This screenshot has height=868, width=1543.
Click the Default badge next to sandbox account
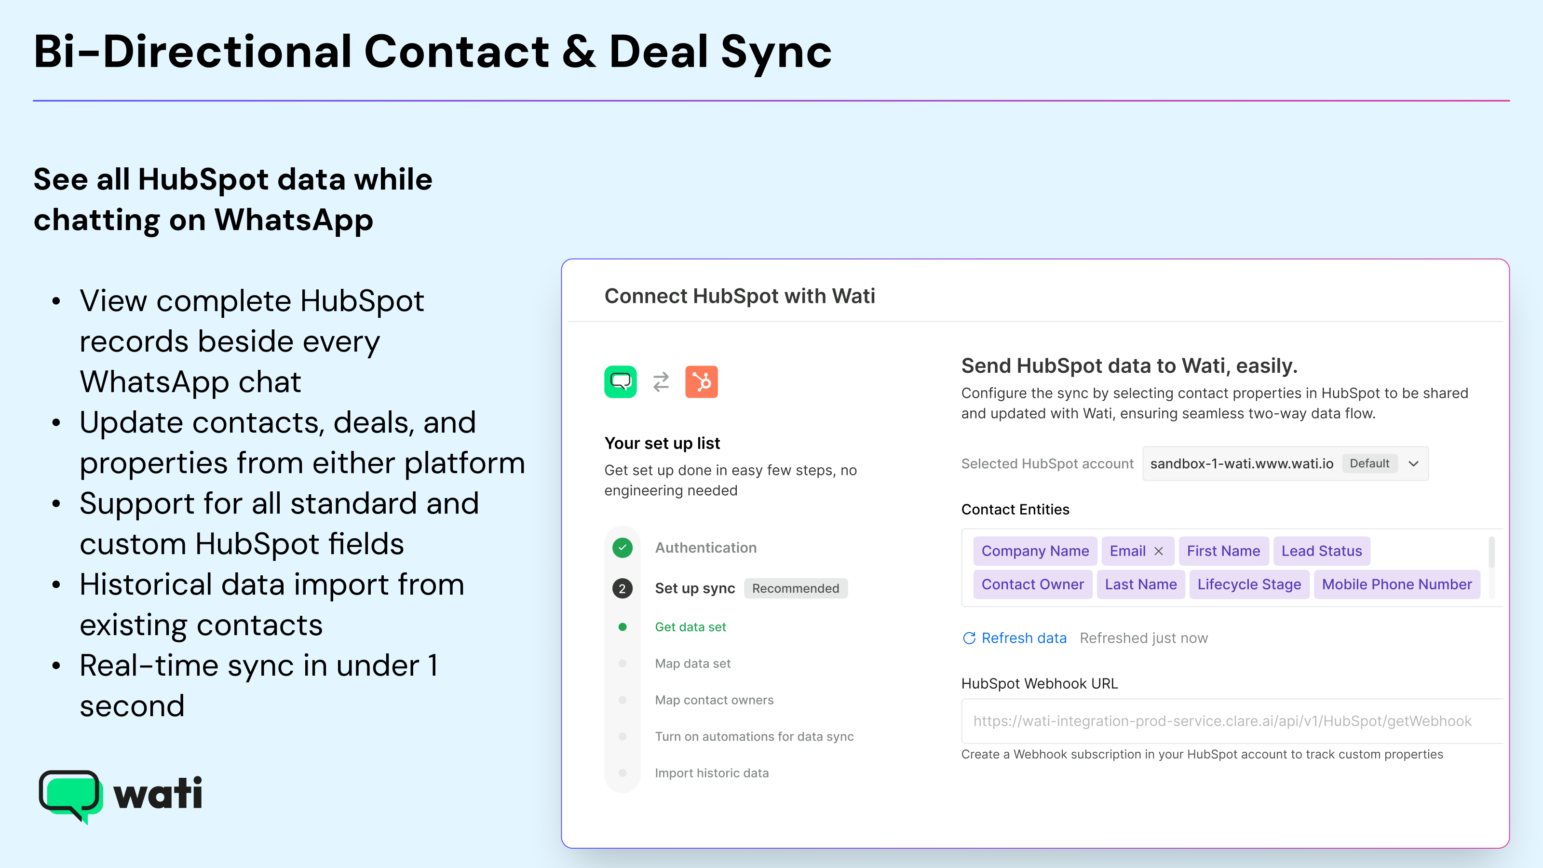pos(1370,463)
